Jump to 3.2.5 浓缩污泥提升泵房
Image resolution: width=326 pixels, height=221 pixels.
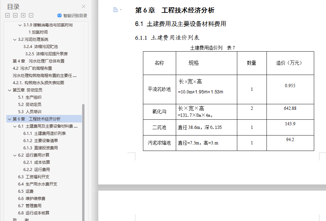click(47, 54)
